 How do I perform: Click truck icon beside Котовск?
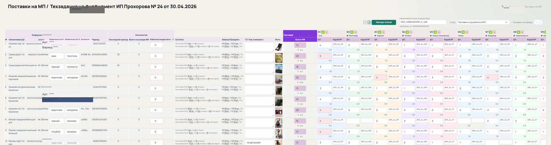pos(403,36)
